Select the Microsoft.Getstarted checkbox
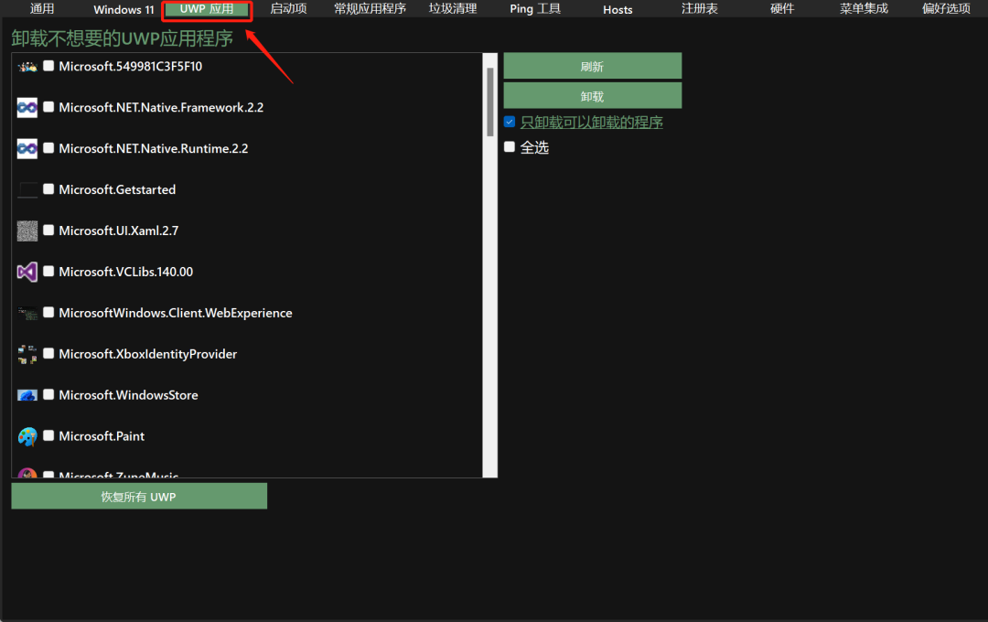The height and width of the screenshot is (622, 988). coord(48,189)
